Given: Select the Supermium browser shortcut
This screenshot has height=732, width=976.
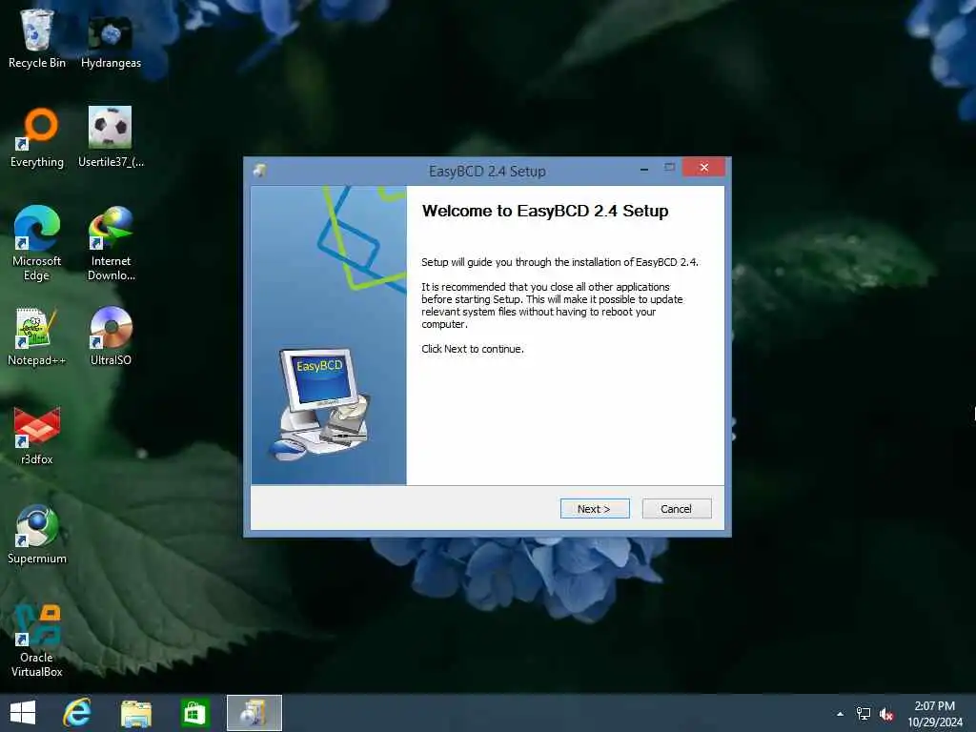Looking at the screenshot, I should click(37, 534).
